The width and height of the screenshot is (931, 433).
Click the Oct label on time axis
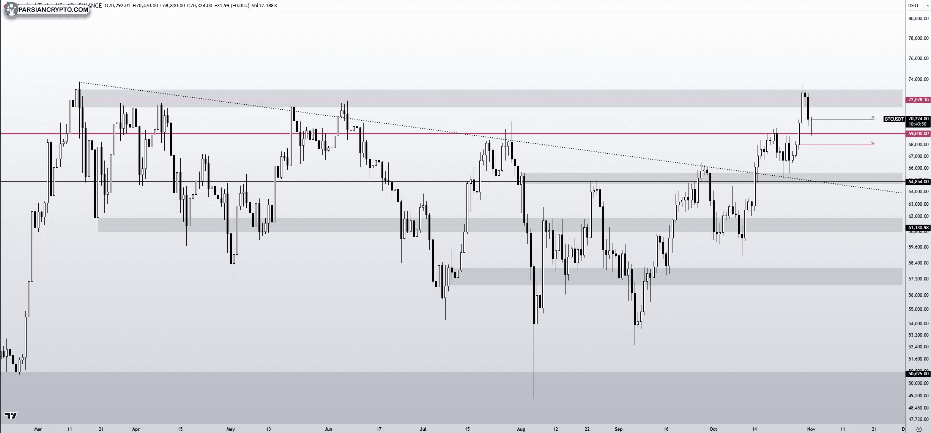pyautogui.click(x=713, y=429)
